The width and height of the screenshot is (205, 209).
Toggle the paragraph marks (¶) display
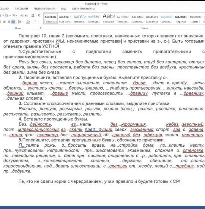pyautogui.click(x=39, y=16)
